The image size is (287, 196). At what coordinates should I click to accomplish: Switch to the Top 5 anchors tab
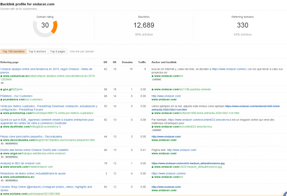pos(37,51)
